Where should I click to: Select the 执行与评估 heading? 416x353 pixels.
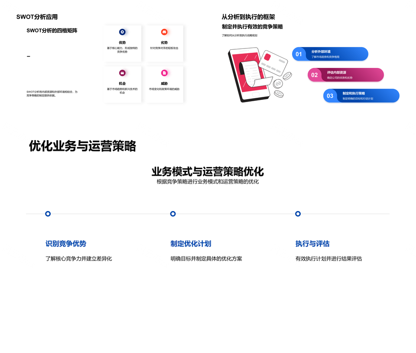click(312, 244)
